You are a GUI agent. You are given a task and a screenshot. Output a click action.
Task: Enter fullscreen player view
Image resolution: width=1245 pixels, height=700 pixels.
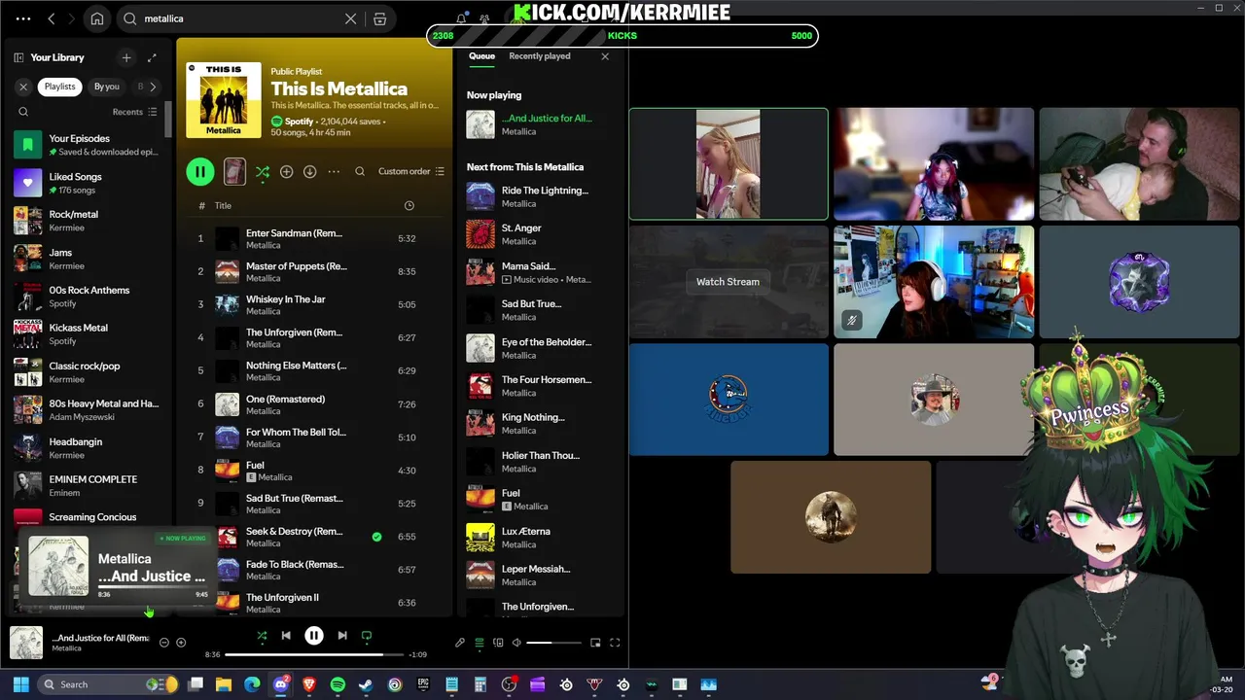tap(615, 643)
